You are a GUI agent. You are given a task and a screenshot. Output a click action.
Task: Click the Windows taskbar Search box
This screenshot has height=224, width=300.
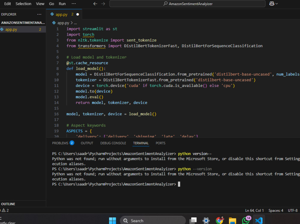click(x=153, y=221)
